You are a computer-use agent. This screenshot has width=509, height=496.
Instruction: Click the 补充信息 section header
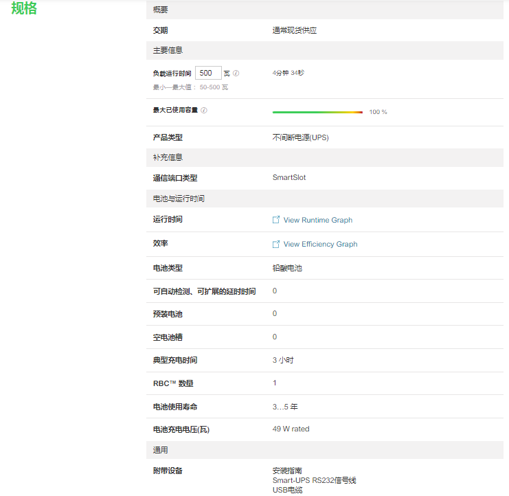tap(168, 157)
